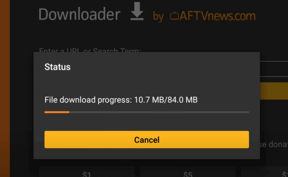
Task: Select the cut-off donation button at right edge
Action: pyautogui.click(x=264, y=172)
